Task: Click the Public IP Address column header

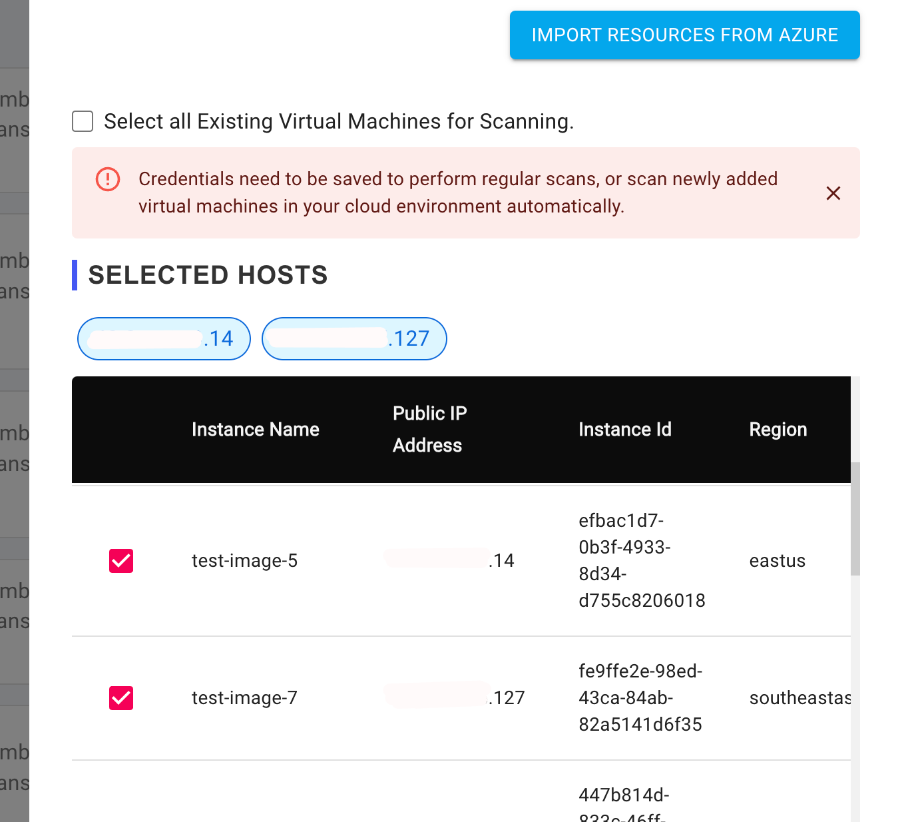Action: pos(429,430)
